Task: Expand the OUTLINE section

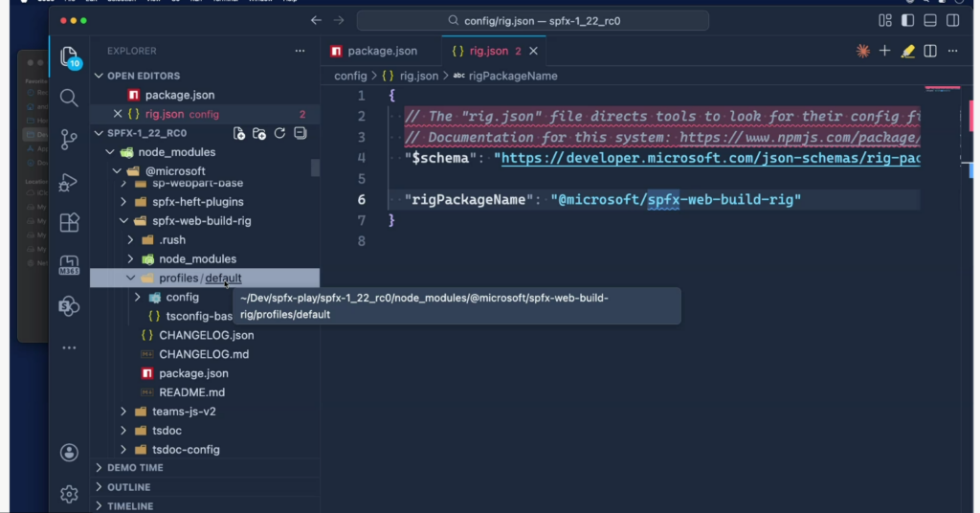Action: pos(129,487)
